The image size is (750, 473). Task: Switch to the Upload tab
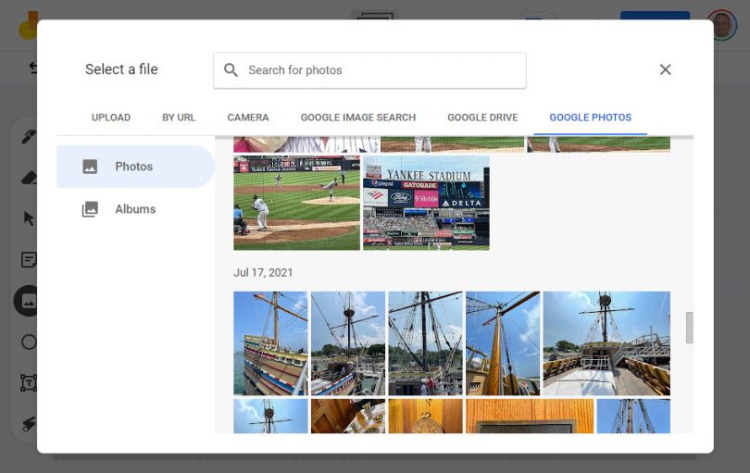coord(111,118)
